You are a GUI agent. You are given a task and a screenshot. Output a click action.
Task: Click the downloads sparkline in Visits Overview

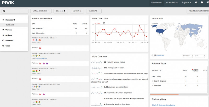pos(97,104)
